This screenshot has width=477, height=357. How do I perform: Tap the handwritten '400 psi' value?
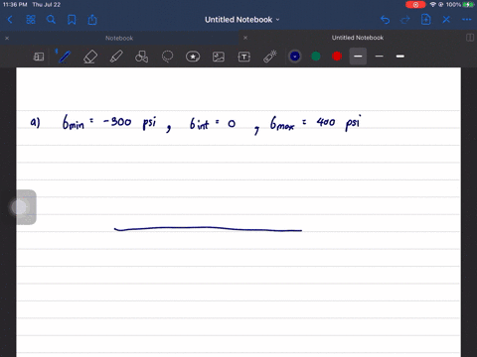click(x=339, y=122)
